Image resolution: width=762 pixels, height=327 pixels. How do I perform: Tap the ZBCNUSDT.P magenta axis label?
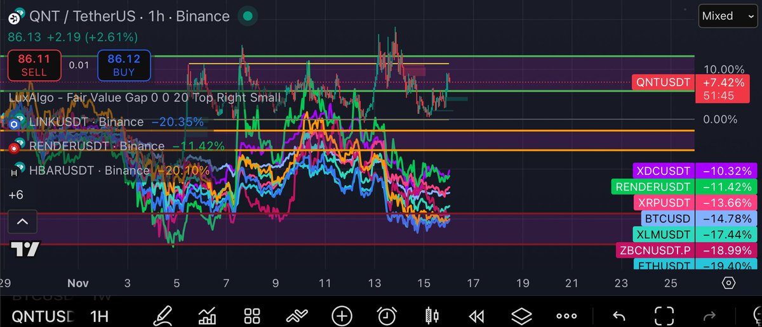pos(654,250)
